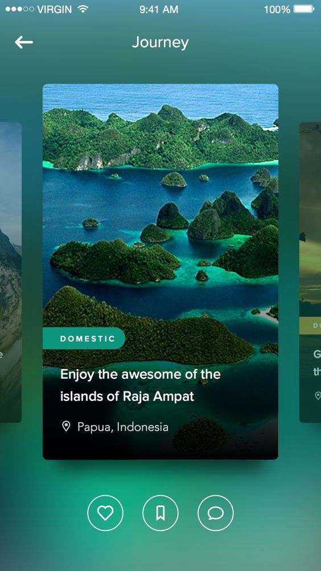Tap the 100% battery percentage
Viewport: 321px width, 571px height.
pos(277,10)
